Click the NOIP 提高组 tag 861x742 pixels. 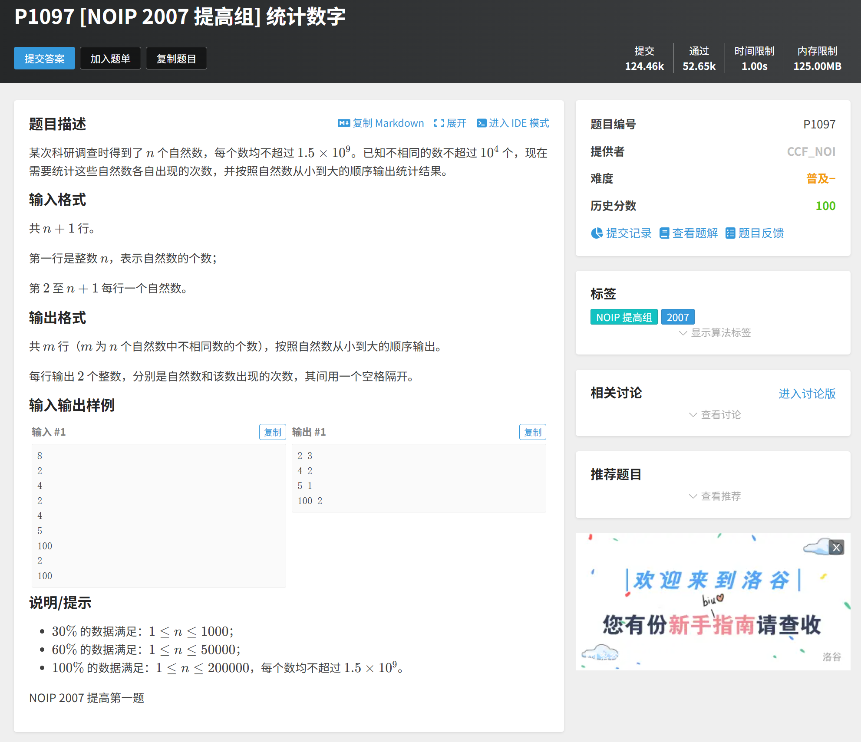tap(623, 317)
